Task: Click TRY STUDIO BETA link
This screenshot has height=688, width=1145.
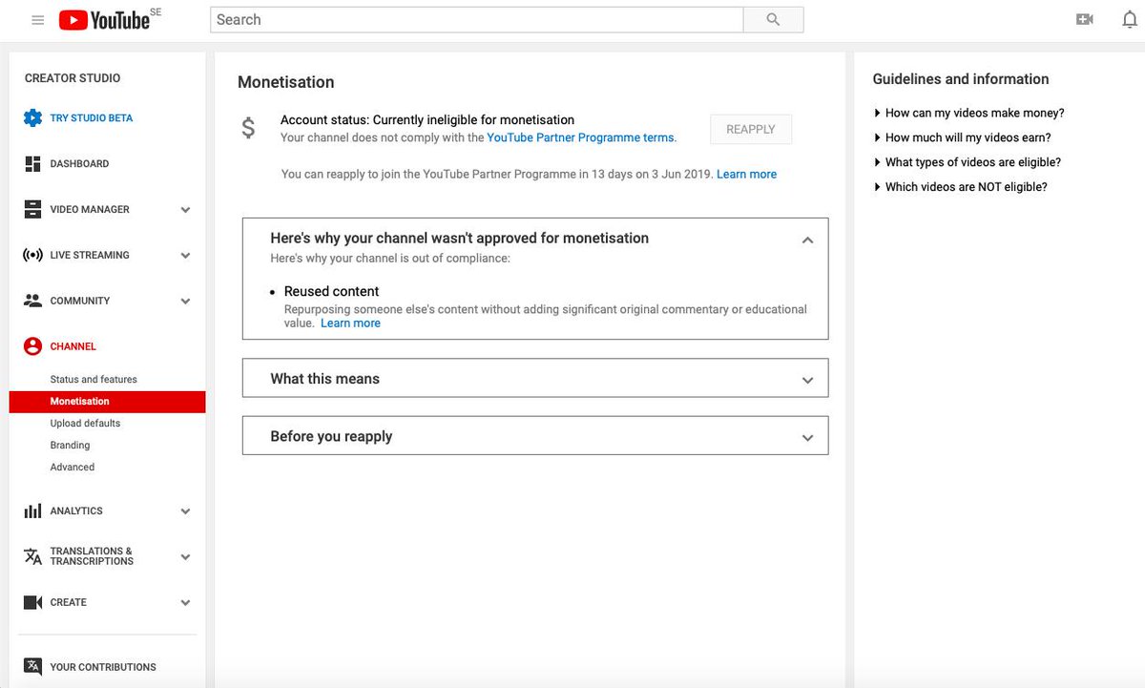Action: click(x=92, y=118)
